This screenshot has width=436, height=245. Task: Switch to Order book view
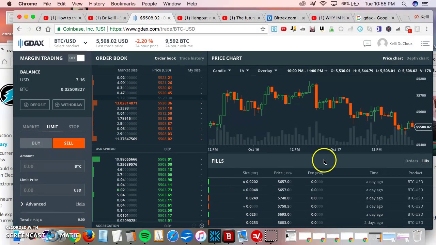click(165, 58)
